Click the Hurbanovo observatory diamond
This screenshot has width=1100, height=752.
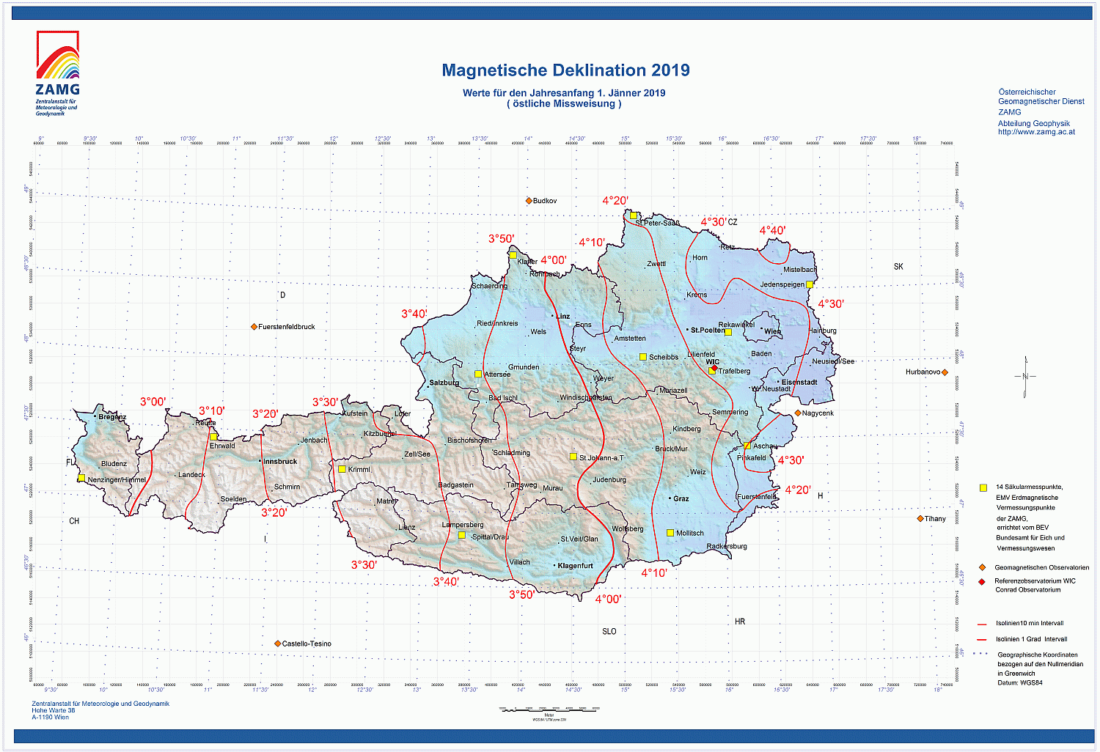pyautogui.click(x=945, y=372)
